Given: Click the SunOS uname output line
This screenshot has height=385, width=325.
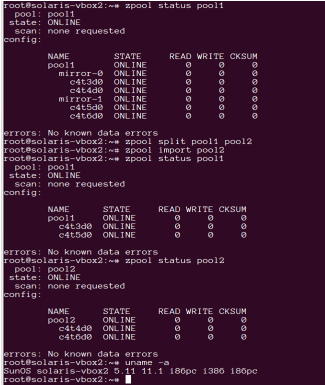Looking at the screenshot, I should [130, 371].
